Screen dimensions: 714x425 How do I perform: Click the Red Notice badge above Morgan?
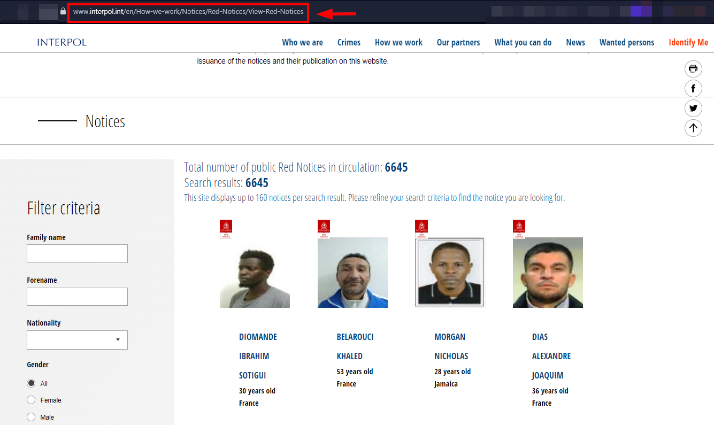click(421, 229)
